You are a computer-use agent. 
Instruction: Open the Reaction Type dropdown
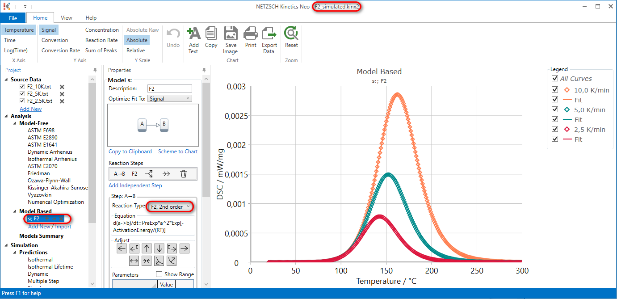170,206
